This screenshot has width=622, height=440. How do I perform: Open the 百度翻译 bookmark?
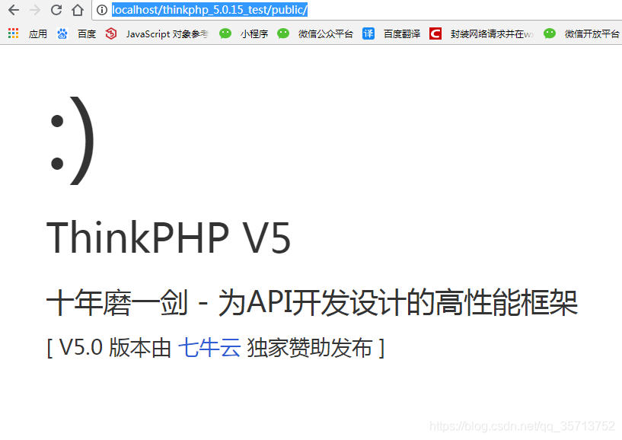coord(402,34)
